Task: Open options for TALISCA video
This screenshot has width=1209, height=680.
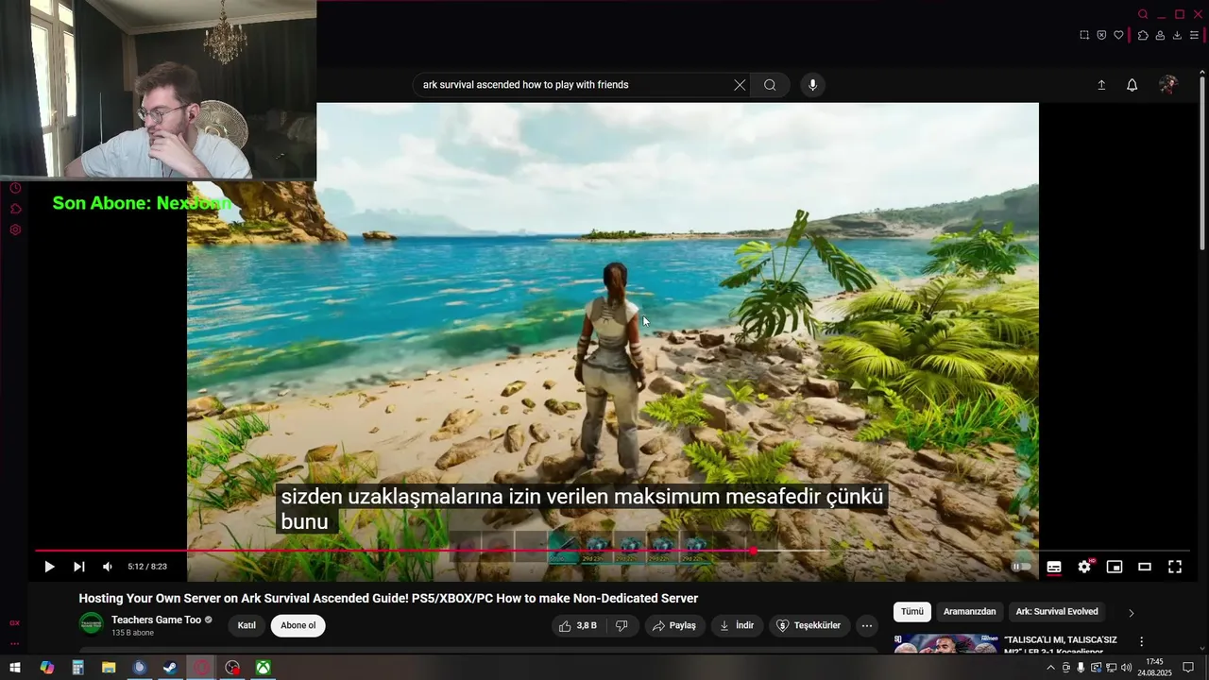Action: 1141,641
